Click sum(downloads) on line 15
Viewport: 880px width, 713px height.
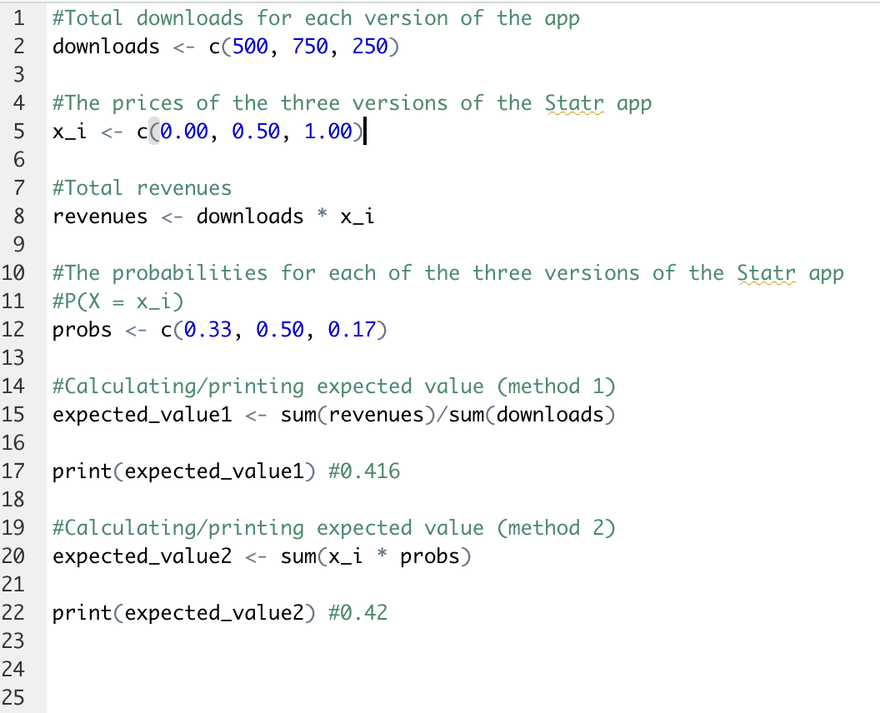click(x=533, y=414)
